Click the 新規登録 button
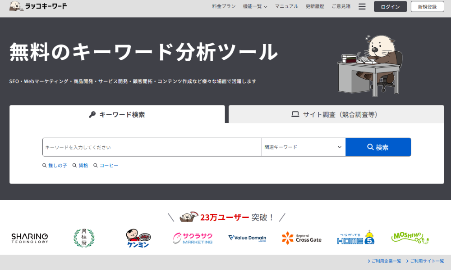 (427, 6)
